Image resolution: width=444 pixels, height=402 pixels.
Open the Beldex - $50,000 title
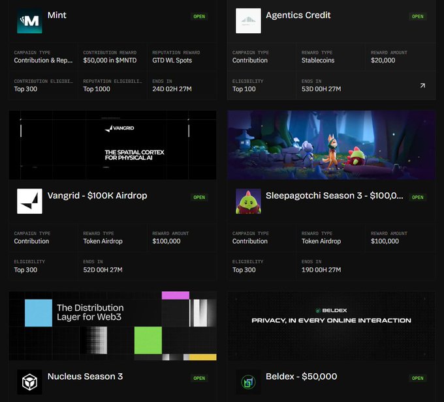(x=301, y=377)
